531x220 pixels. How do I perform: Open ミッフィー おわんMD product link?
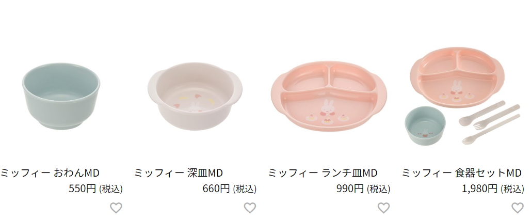pos(50,173)
